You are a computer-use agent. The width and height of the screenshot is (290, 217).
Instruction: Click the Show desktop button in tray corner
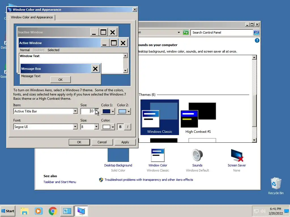287,211
